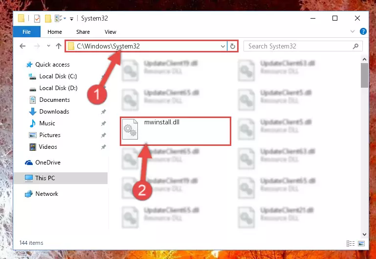Click the vertical scrollbar down arrow
The width and height of the screenshot is (376, 259).
pyautogui.click(x=364, y=235)
